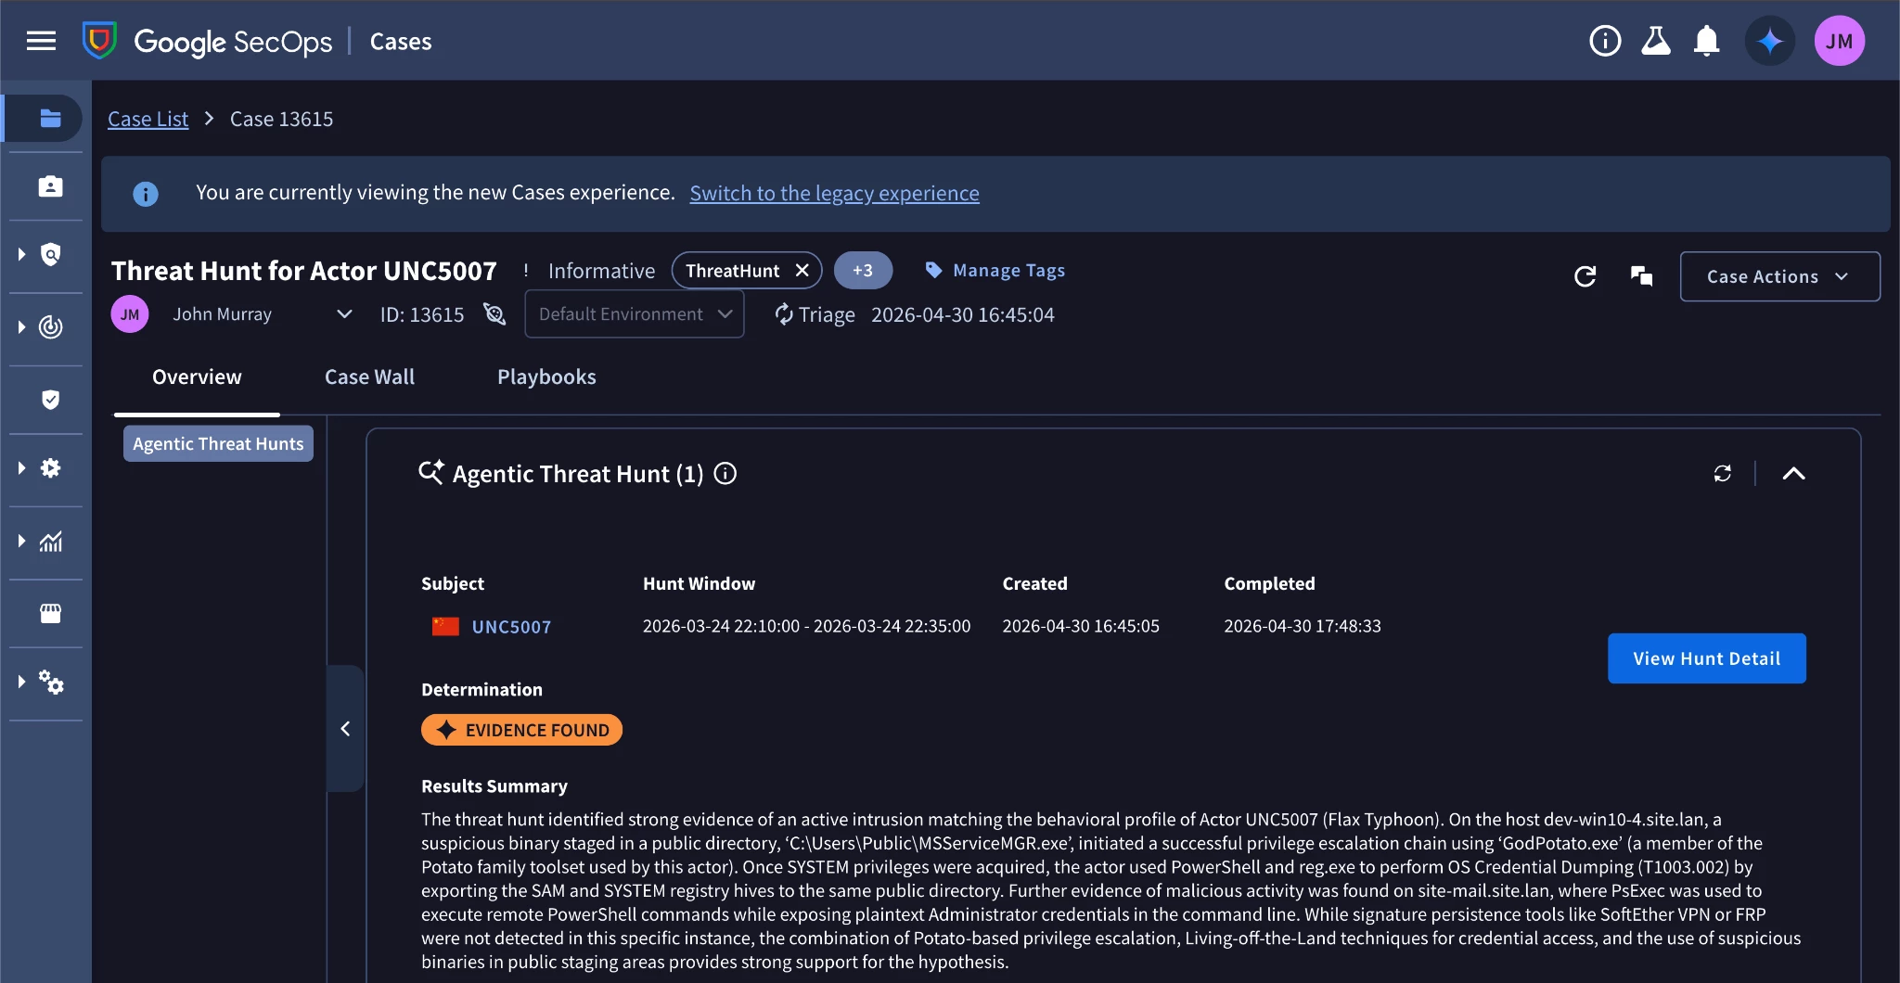Open the case chat icon
1900x983 pixels.
[1641, 275]
